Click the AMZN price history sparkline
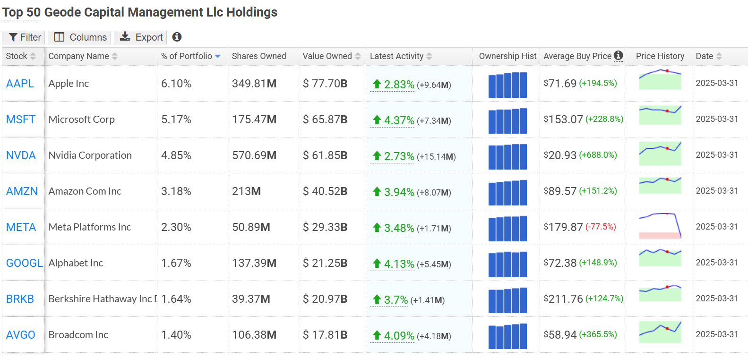The width and height of the screenshot is (748, 358). pos(660,185)
